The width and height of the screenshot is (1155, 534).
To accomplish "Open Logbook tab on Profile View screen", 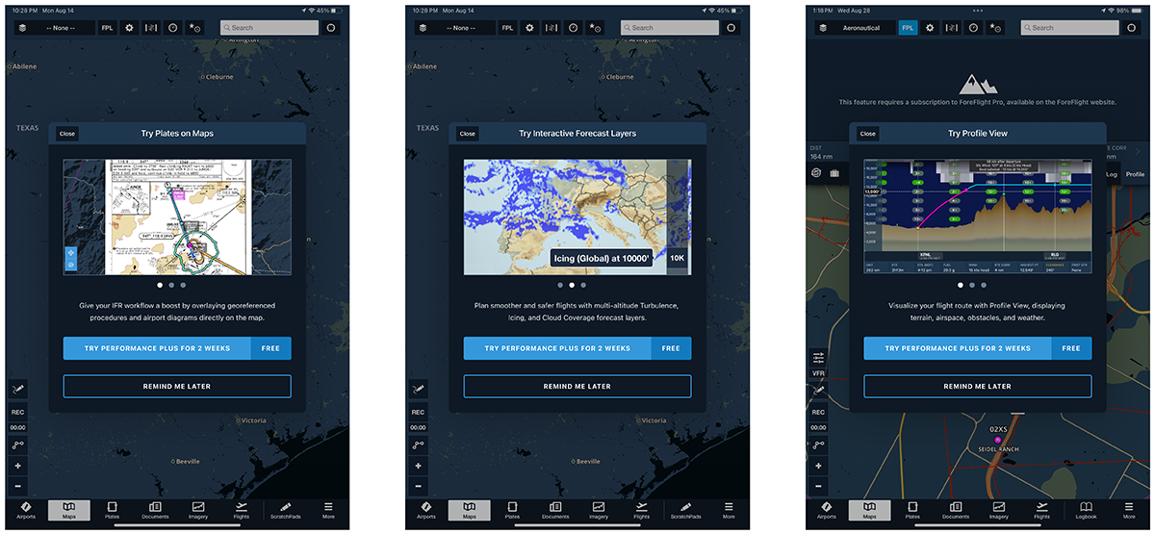I will [x=1086, y=510].
